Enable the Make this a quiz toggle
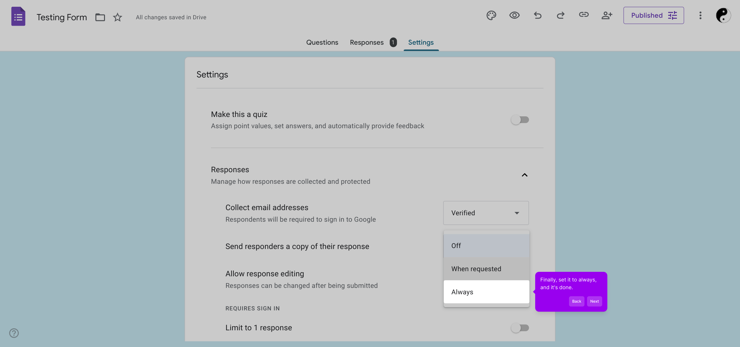The image size is (740, 347). coord(520,120)
